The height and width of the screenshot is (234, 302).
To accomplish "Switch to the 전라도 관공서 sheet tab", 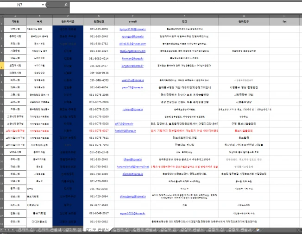I will [x=49, y=230].
